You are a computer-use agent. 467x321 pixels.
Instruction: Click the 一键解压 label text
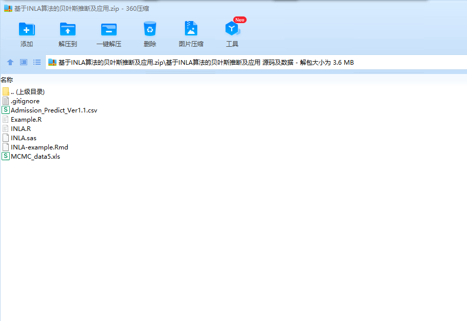click(x=109, y=44)
